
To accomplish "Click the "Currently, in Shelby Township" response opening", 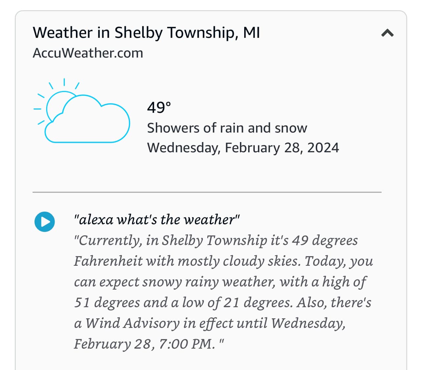I will [x=171, y=240].
